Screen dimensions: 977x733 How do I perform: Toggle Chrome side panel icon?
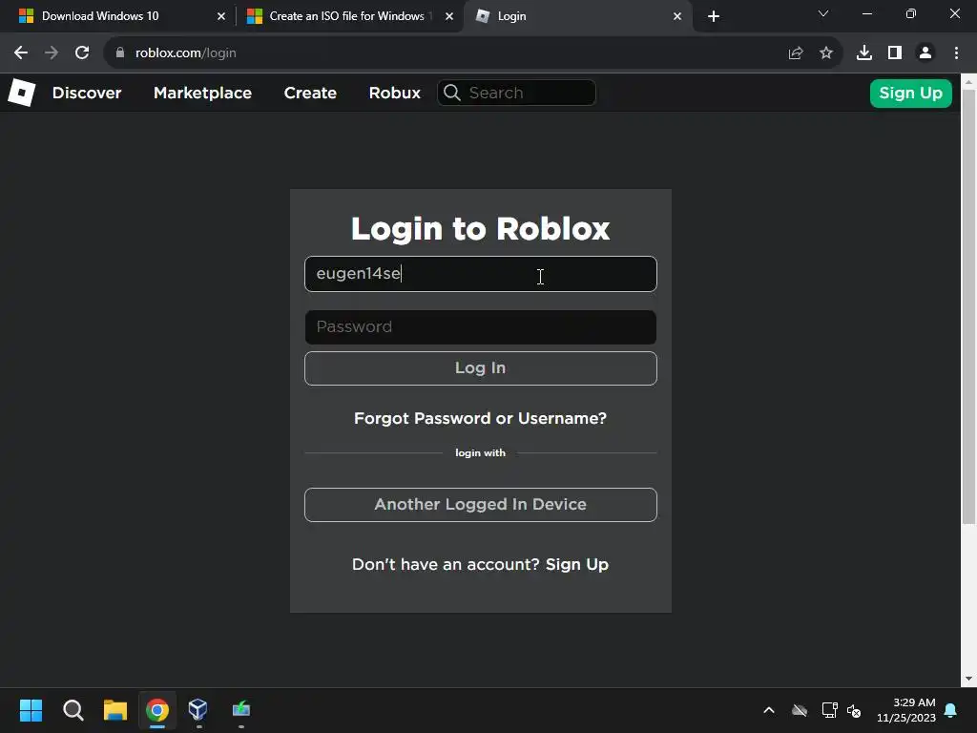coord(895,53)
